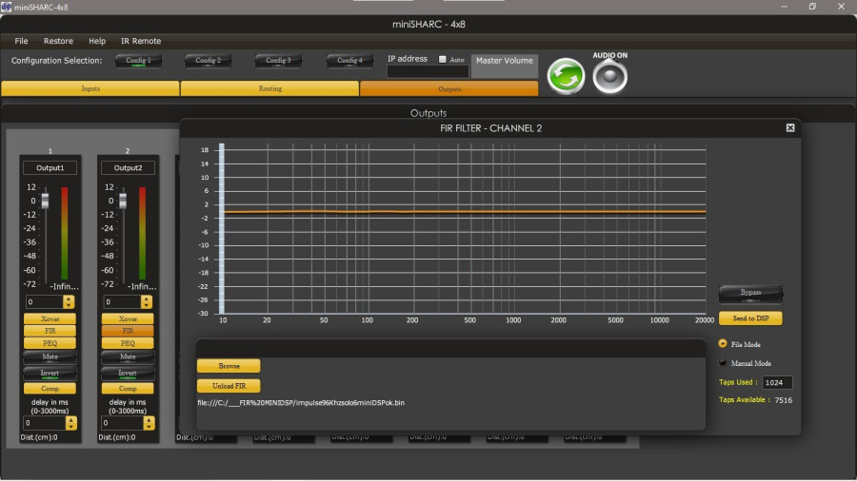This screenshot has width=857, height=481.
Task: Select configuration Config 2
Action: pos(209,61)
